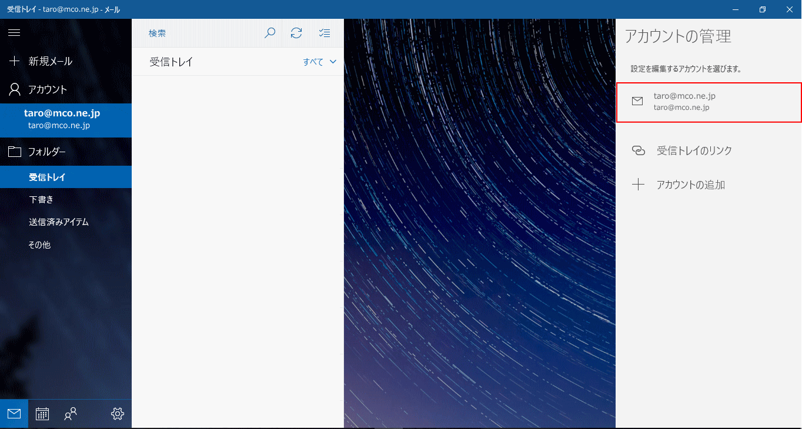
Task: Open the 下書き drafts folder
Action: pyautogui.click(x=41, y=199)
